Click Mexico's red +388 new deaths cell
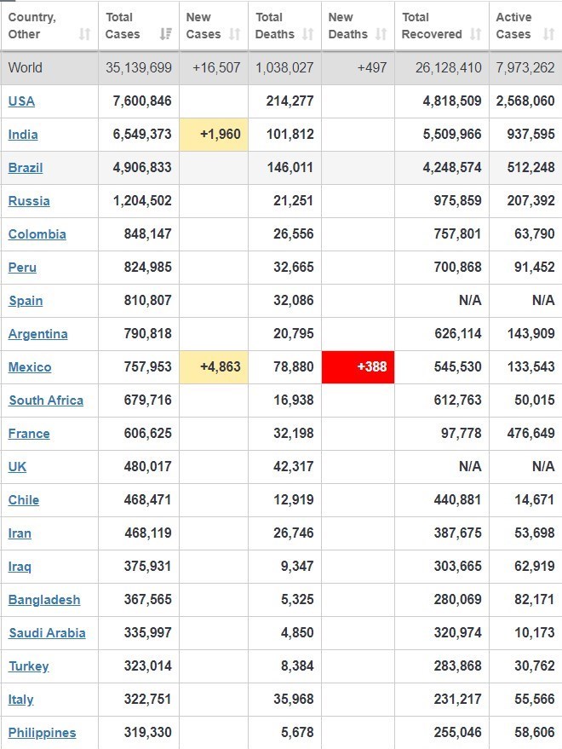Image resolution: width=562 pixels, height=749 pixels. coord(358,367)
